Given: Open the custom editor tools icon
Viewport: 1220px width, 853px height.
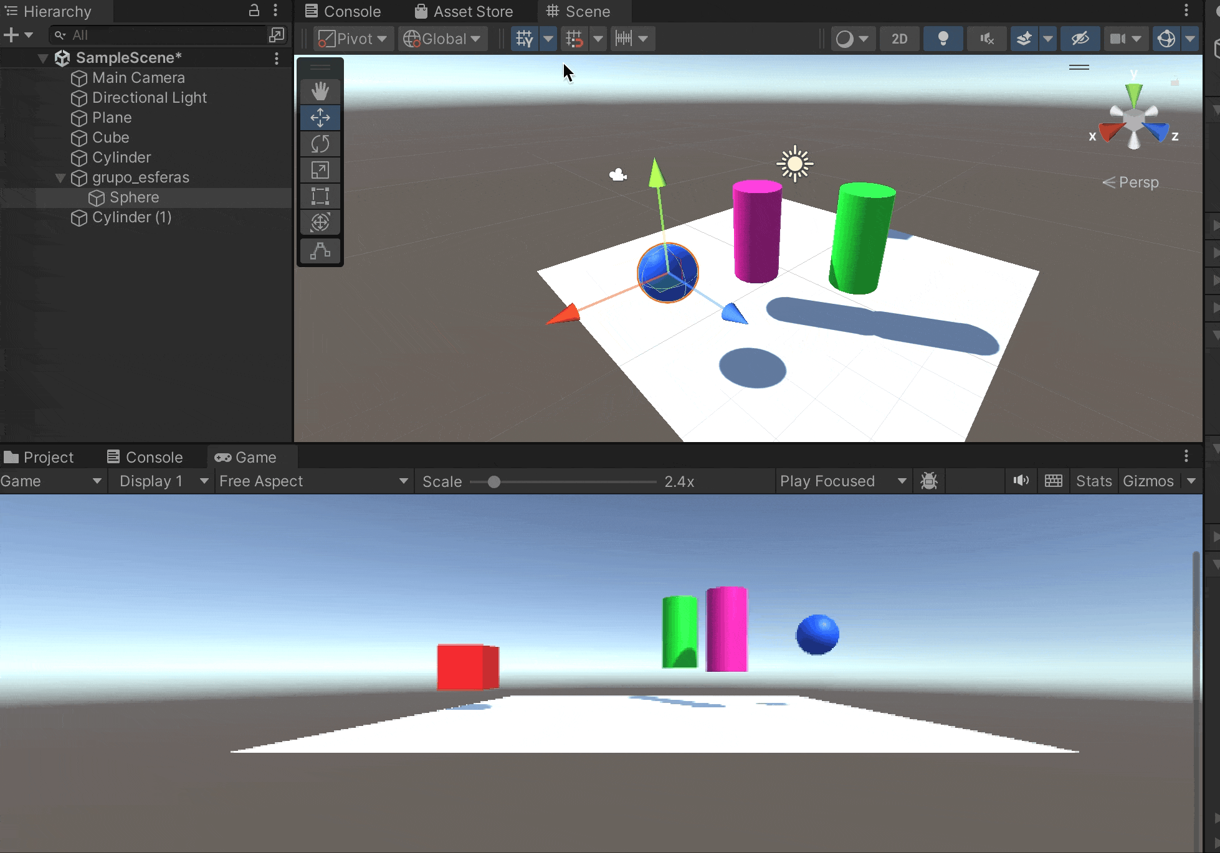Looking at the screenshot, I should point(320,251).
